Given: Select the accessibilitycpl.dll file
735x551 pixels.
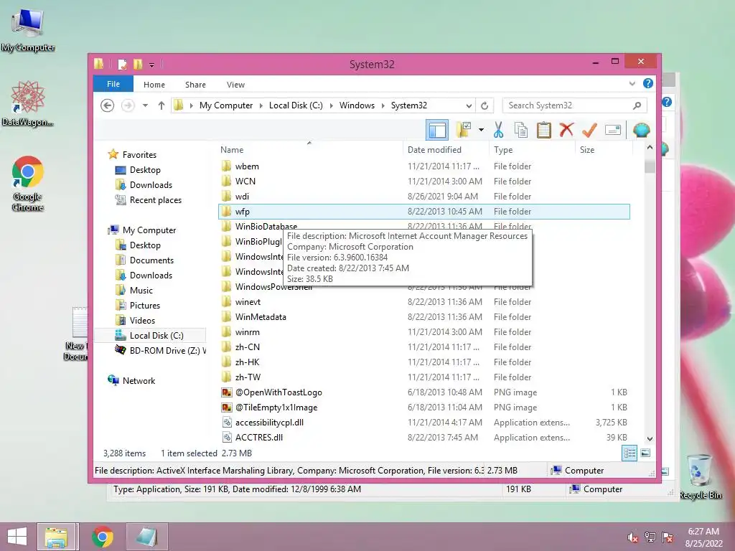Looking at the screenshot, I should pyautogui.click(x=423, y=422).
